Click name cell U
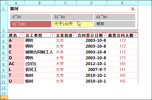 [16, 81]
